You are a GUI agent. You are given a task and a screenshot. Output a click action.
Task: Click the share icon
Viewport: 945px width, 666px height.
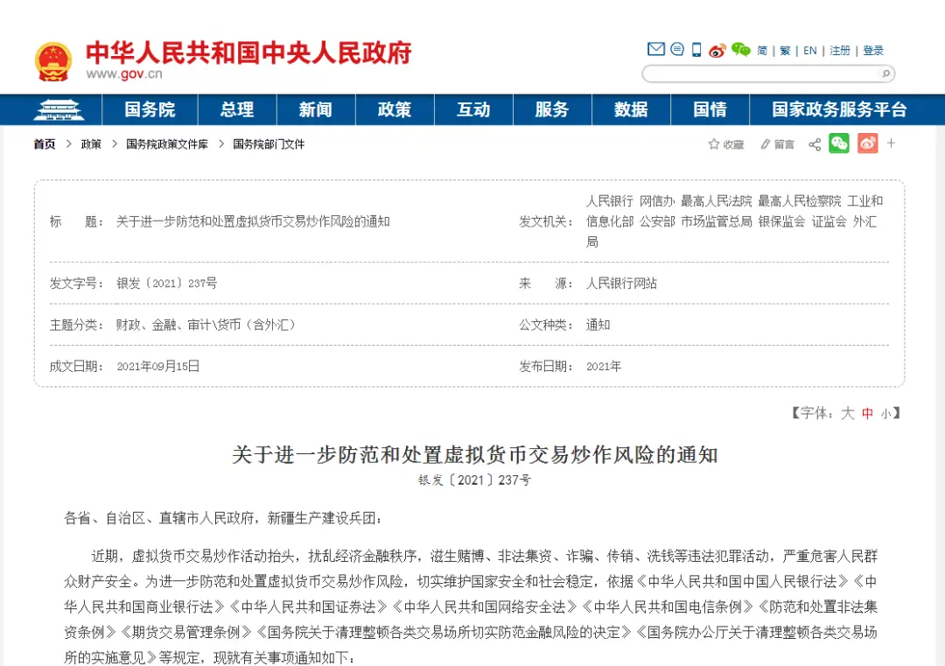[815, 144]
